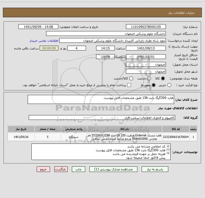Click the نام کالا column header

(125, 129)
